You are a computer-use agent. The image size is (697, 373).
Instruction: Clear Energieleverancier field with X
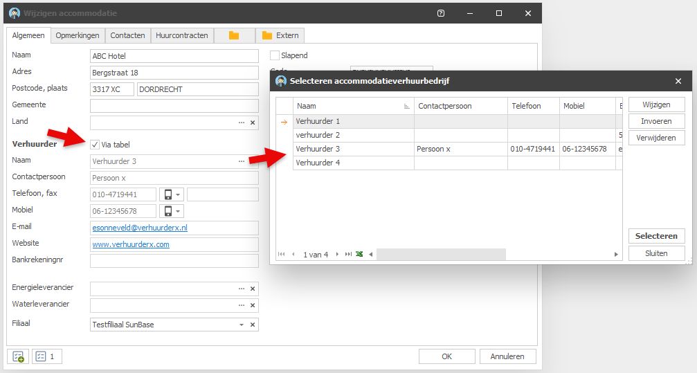253,289
